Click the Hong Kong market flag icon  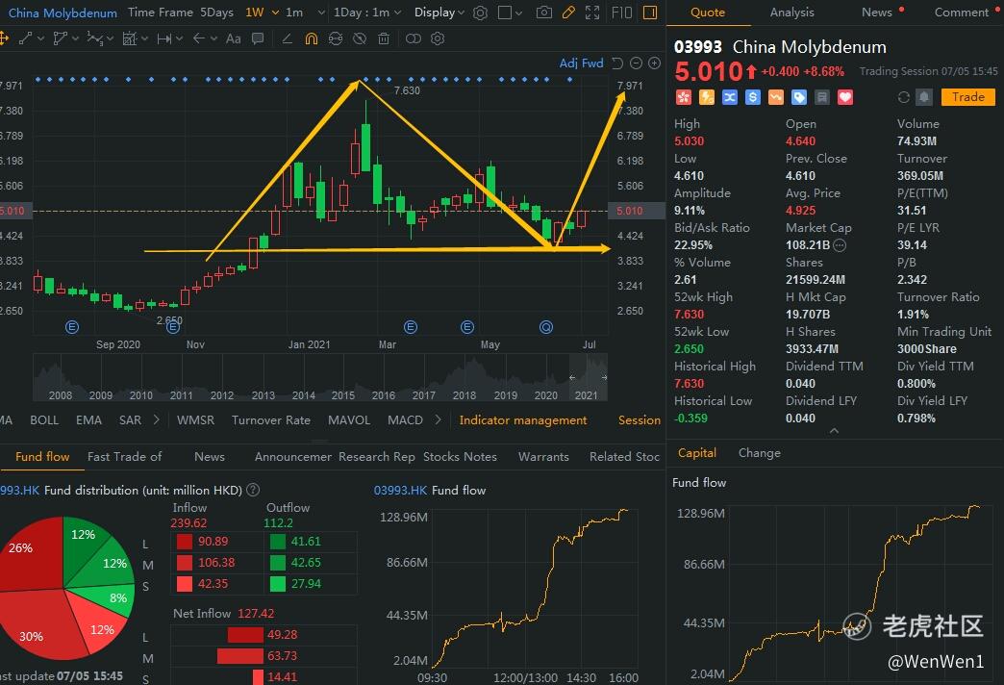(684, 97)
